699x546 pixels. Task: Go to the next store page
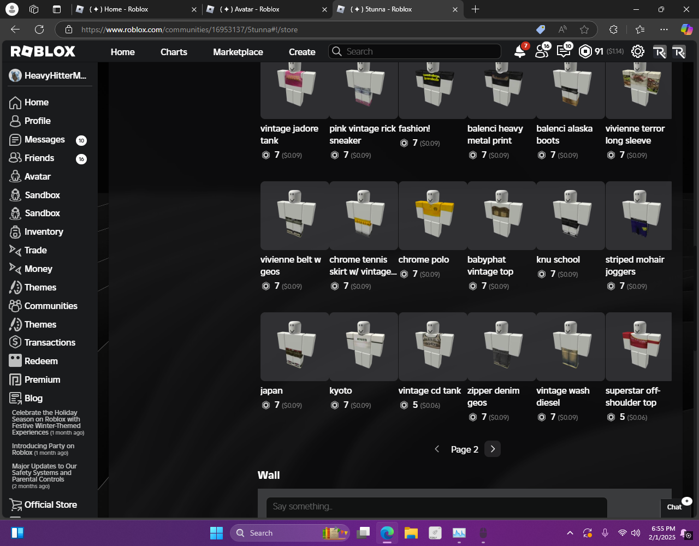point(493,449)
